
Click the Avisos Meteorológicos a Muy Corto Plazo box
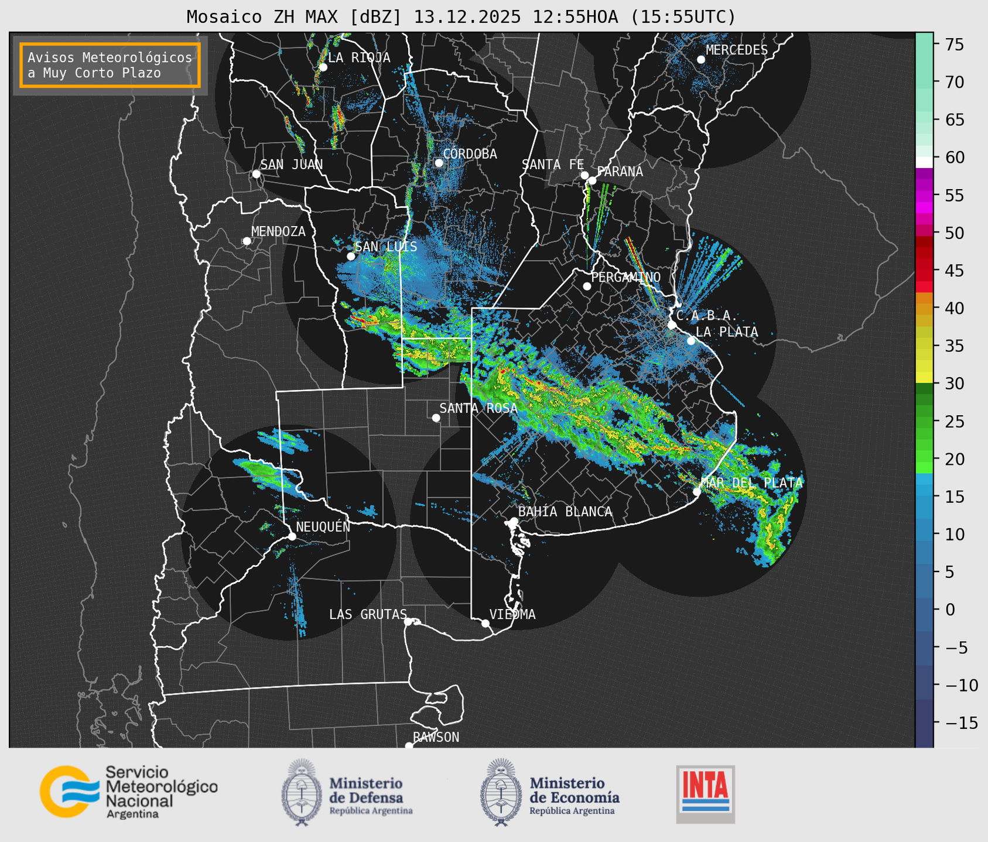[110, 65]
